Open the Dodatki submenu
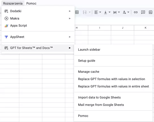The image size is (154, 122). click(38, 11)
